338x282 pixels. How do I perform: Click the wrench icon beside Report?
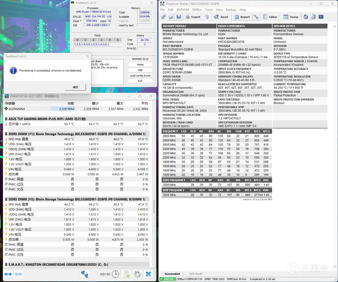click(x=255, y=17)
